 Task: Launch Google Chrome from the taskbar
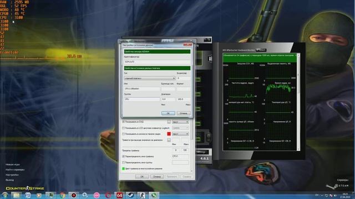tap(62, 195)
